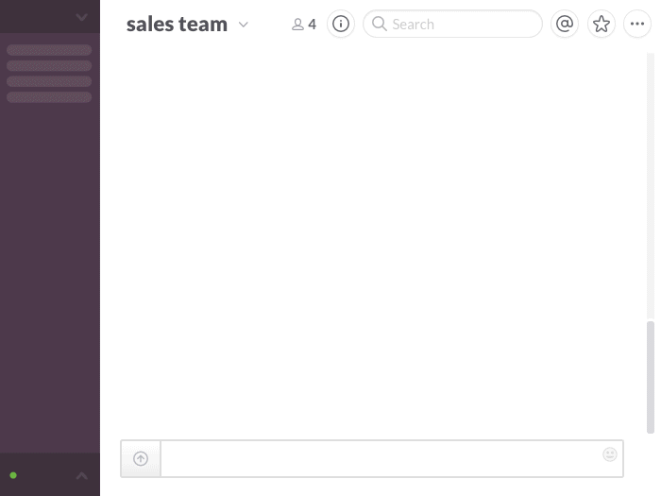Select the first placeholder item in sidebar
Screen dimensions: 661x496
point(49,50)
